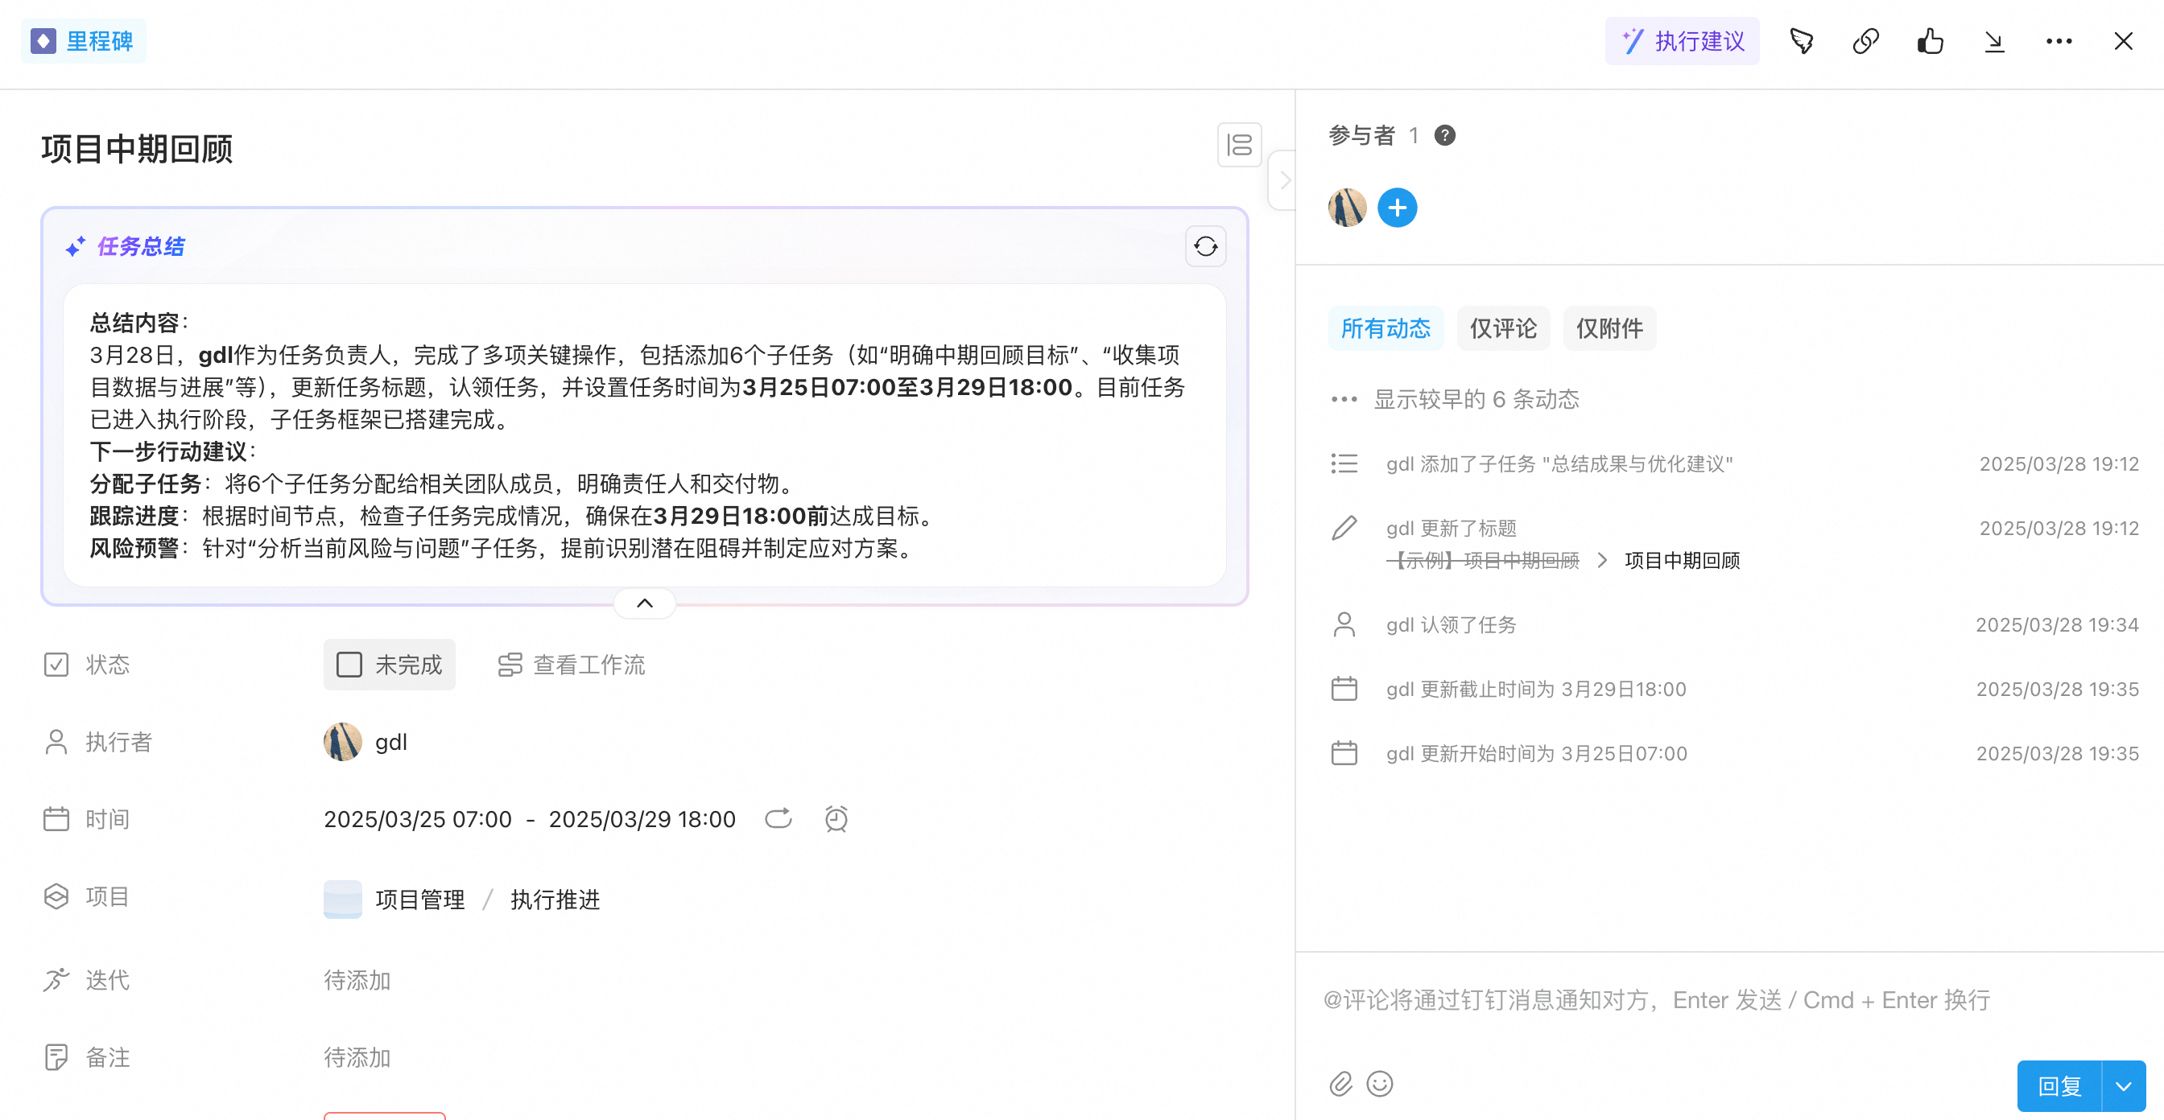Click the participant avatar under 参与者
This screenshot has height=1120, width=2164.
(1348, 208)
